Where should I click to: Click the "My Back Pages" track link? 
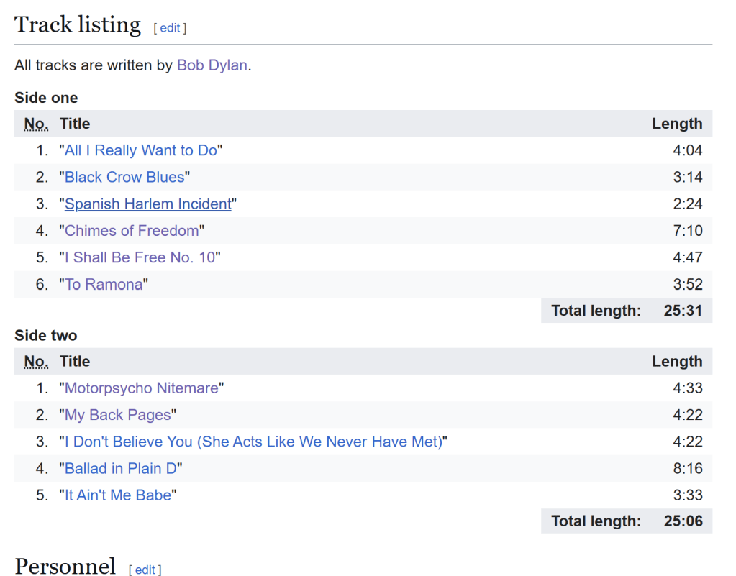click(x=118, y=415)
